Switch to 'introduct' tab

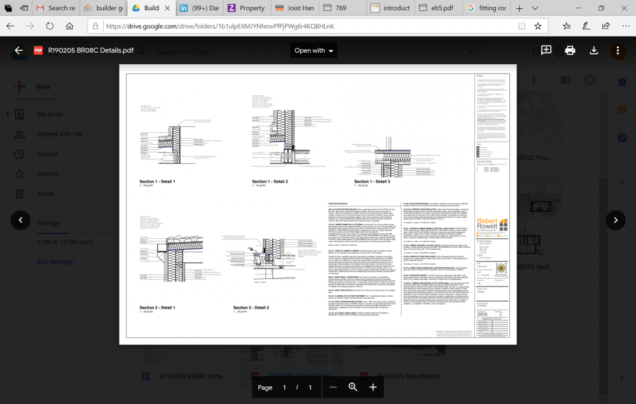click(391, 8)
